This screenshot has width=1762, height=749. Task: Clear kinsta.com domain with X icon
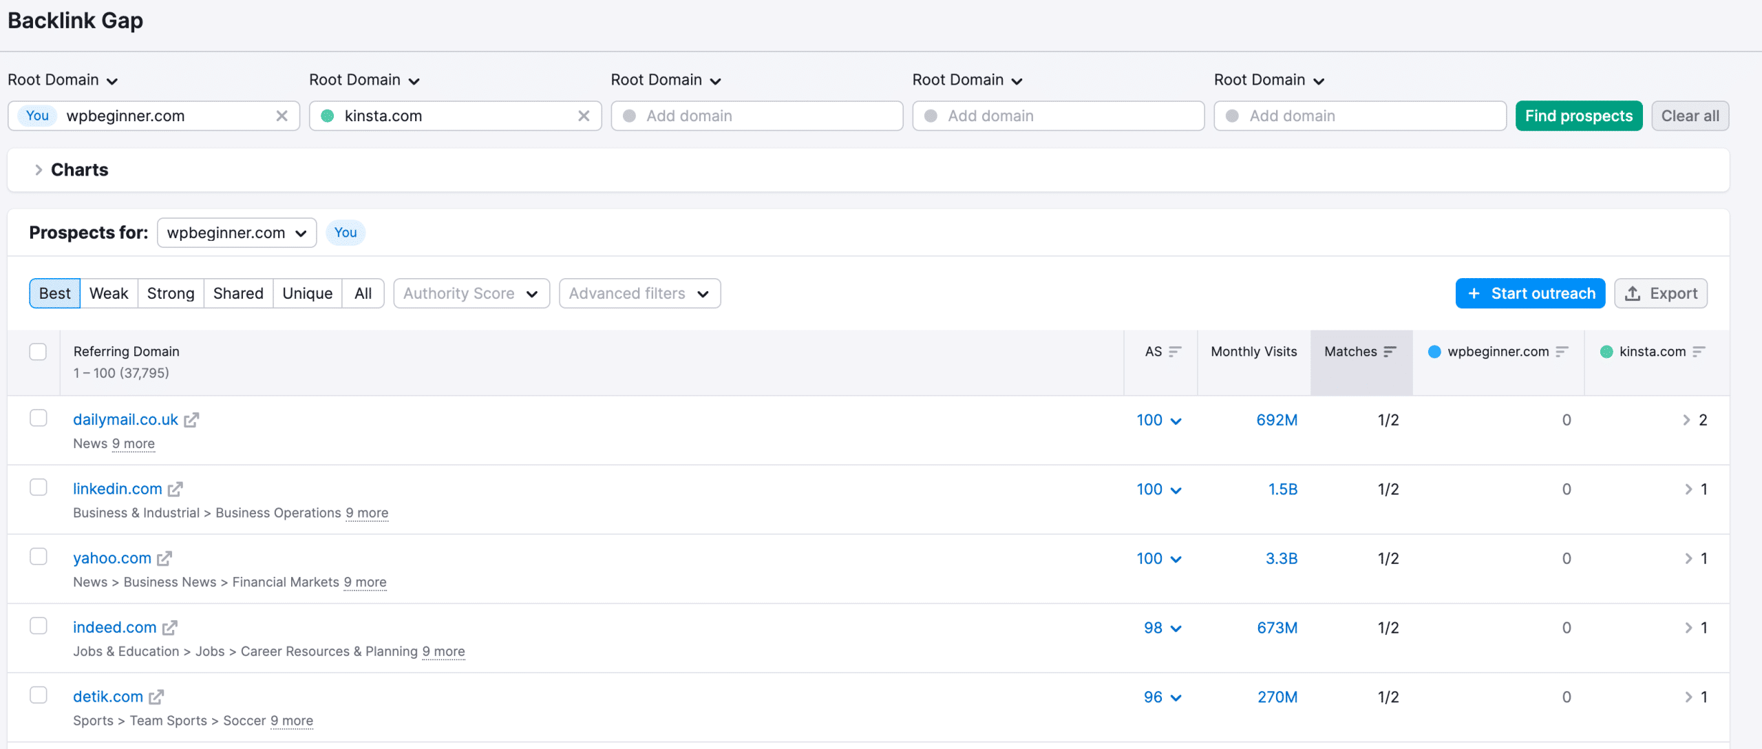click(584, 116)
